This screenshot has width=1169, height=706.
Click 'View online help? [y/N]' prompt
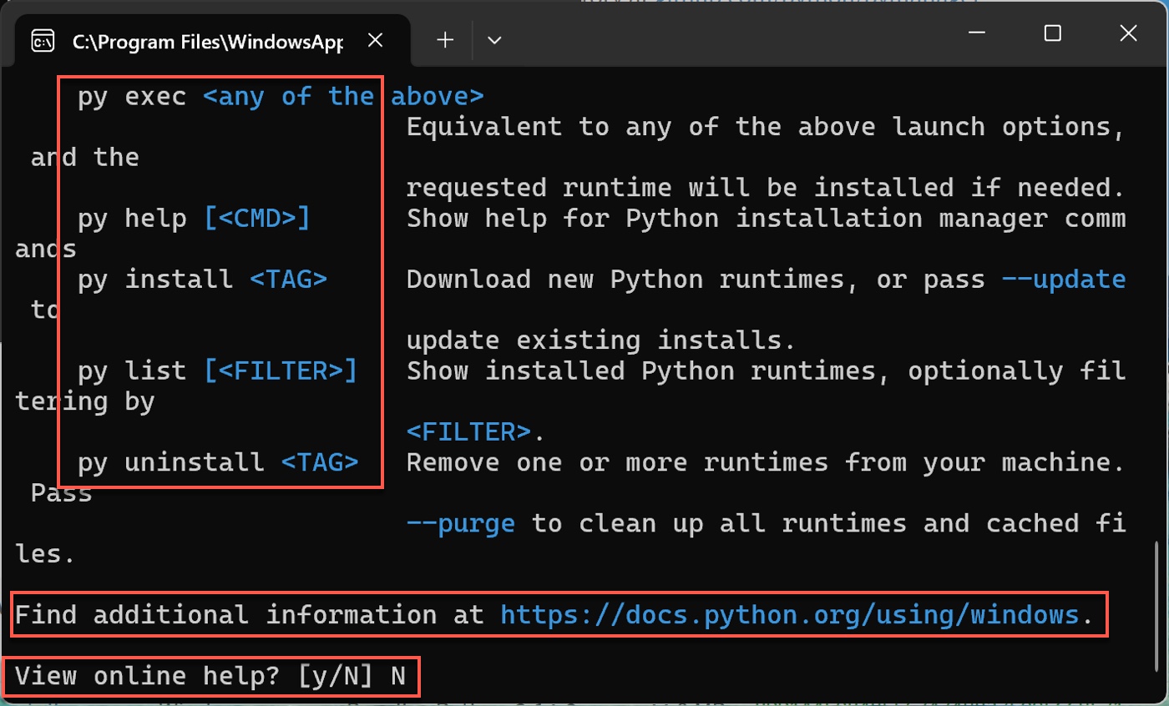coord(195,677)
